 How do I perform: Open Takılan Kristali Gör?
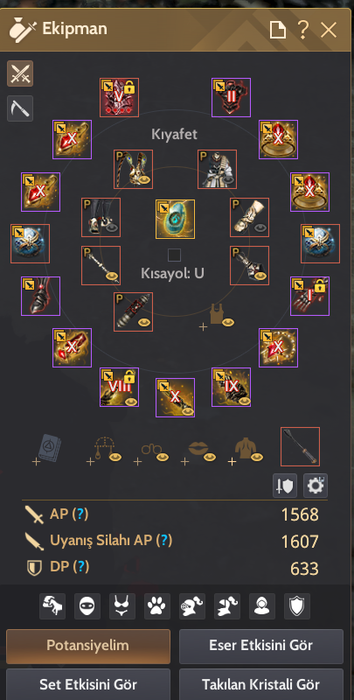261,684
